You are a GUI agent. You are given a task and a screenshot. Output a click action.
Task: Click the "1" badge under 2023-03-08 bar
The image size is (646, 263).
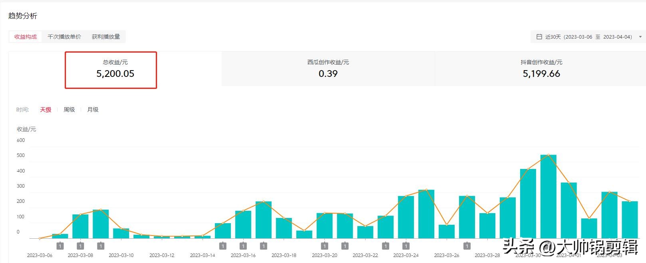[80, 246]
